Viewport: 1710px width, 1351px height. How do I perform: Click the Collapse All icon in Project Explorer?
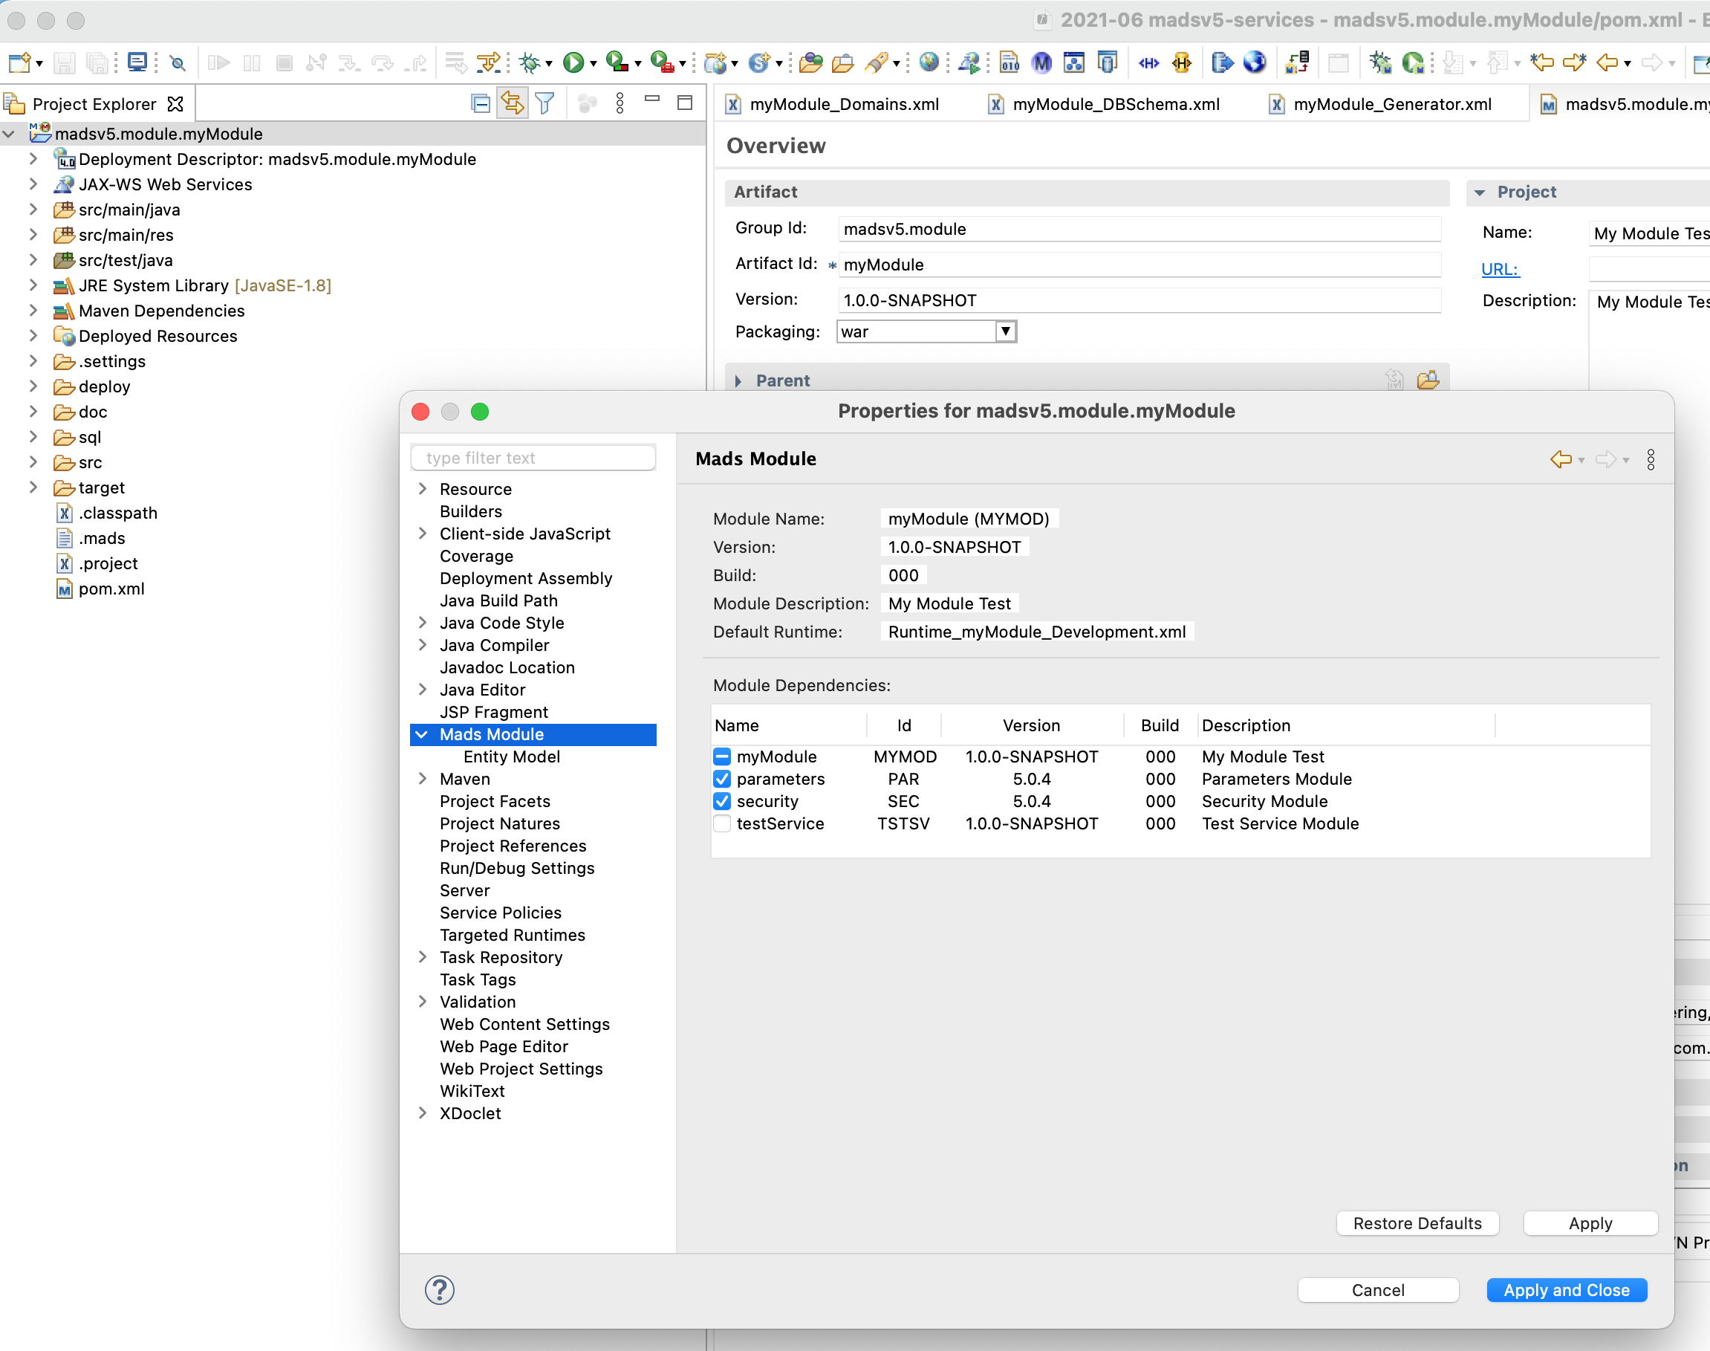coord(480,103)
